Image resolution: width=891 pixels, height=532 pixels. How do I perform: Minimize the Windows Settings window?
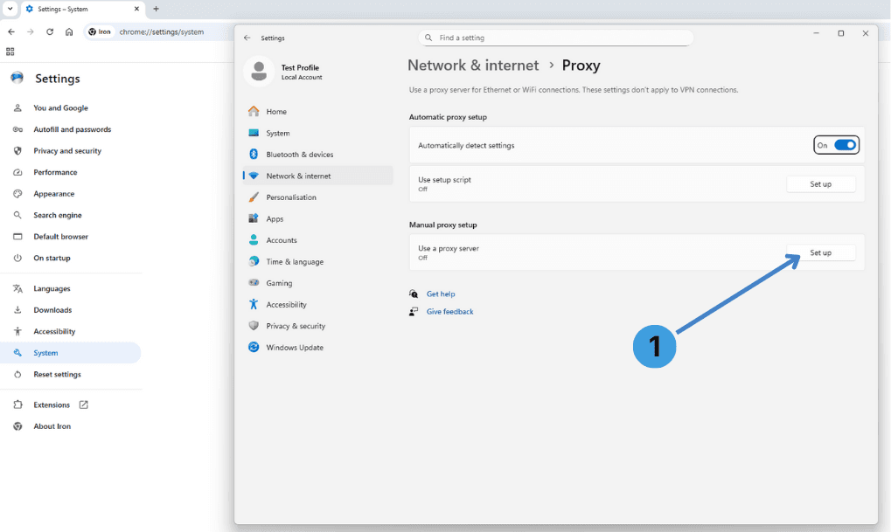pyautogui.click(x=816, y=33)
